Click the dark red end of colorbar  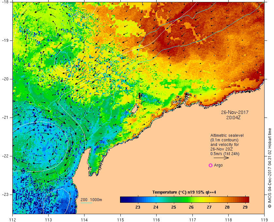pyautogui.click(x=247, y=199)
